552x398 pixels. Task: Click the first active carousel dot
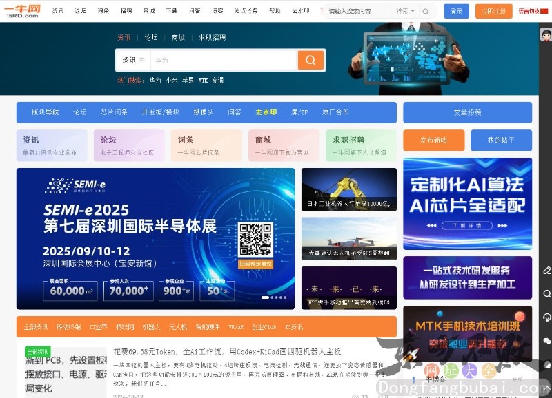pyautogui.click(x=265, y=297)
